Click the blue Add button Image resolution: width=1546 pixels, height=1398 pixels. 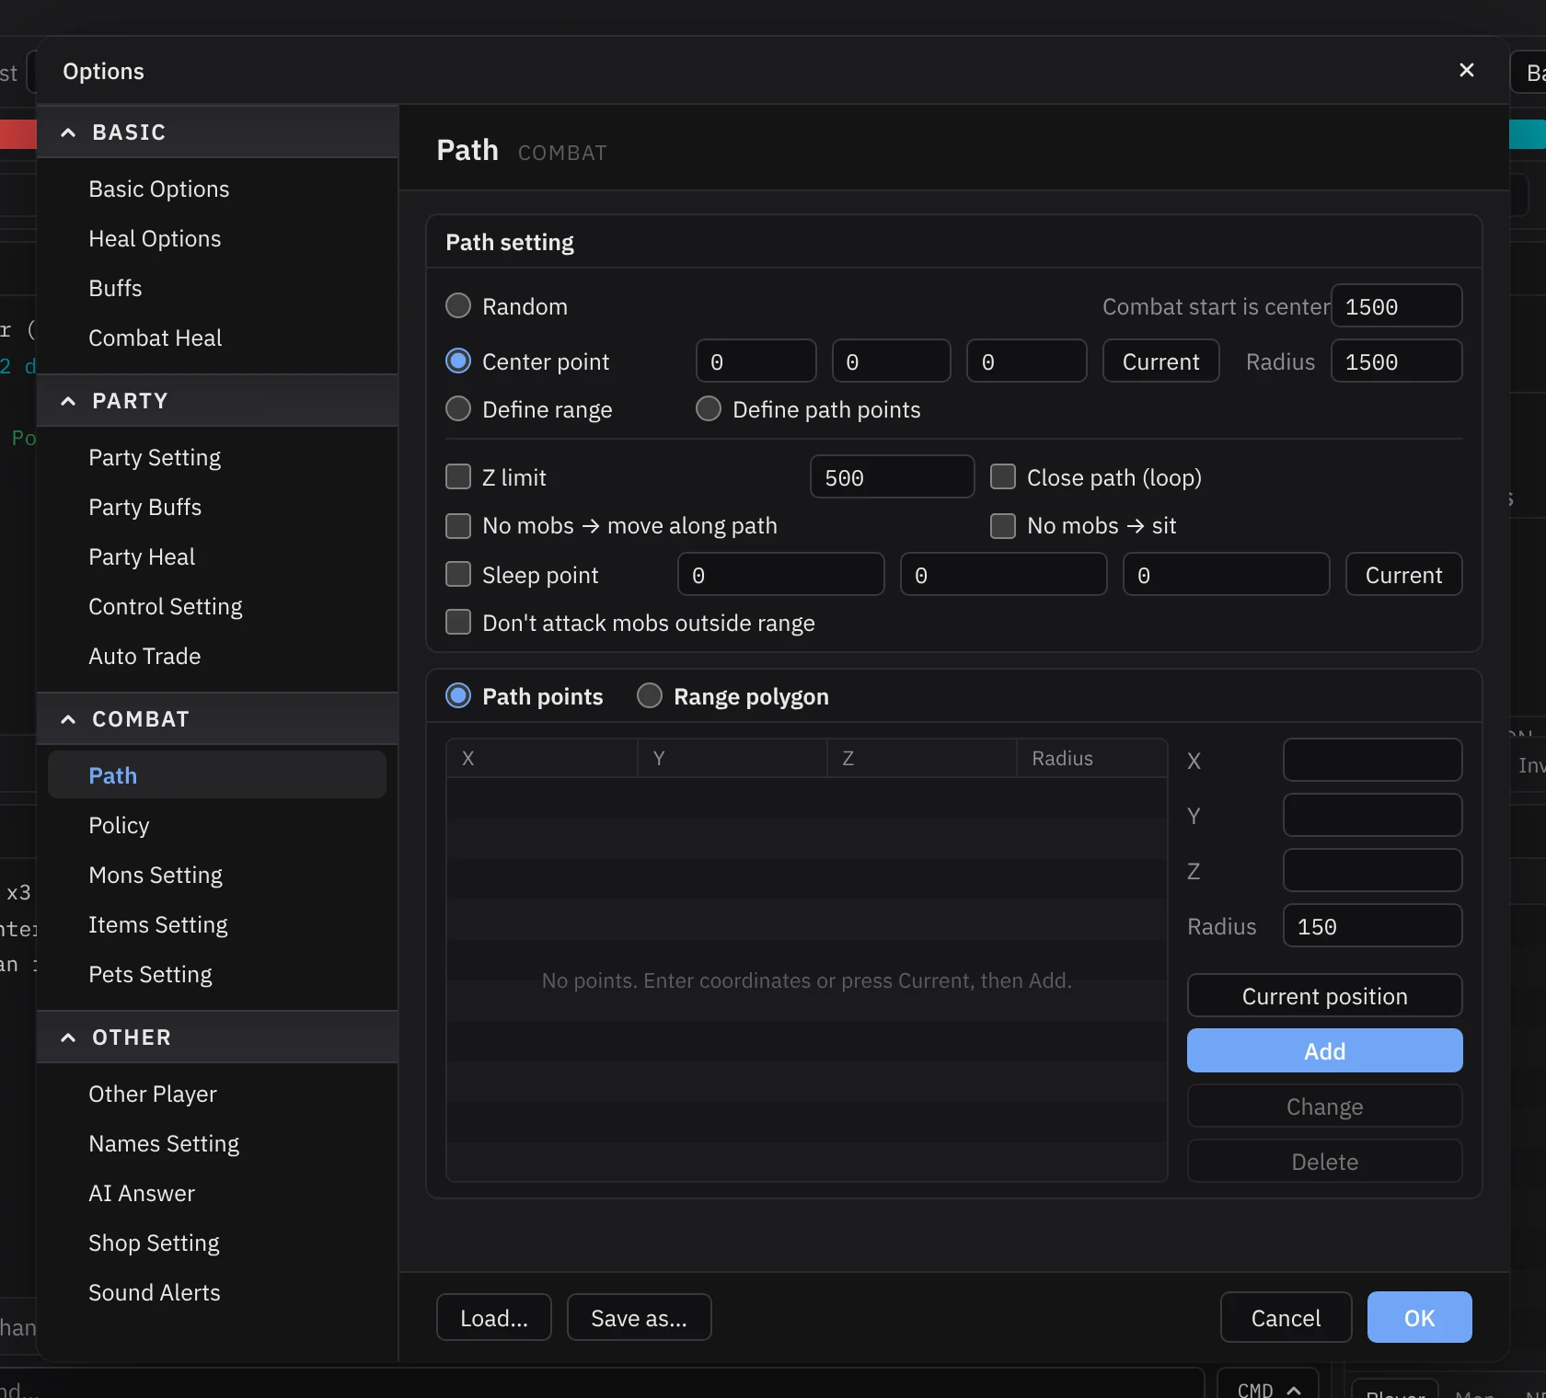click(x=1325, y=1050)
